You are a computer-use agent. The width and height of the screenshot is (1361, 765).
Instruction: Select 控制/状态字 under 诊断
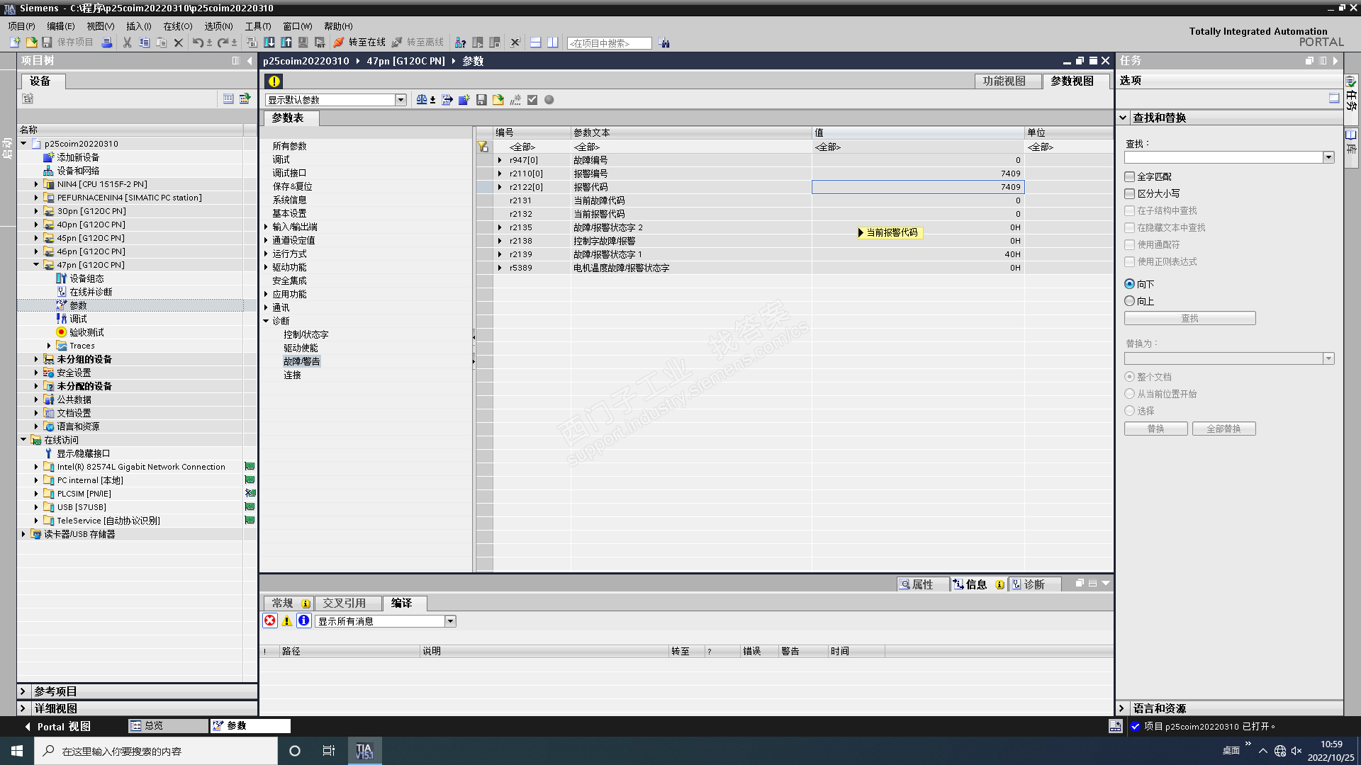pos(306,334)
